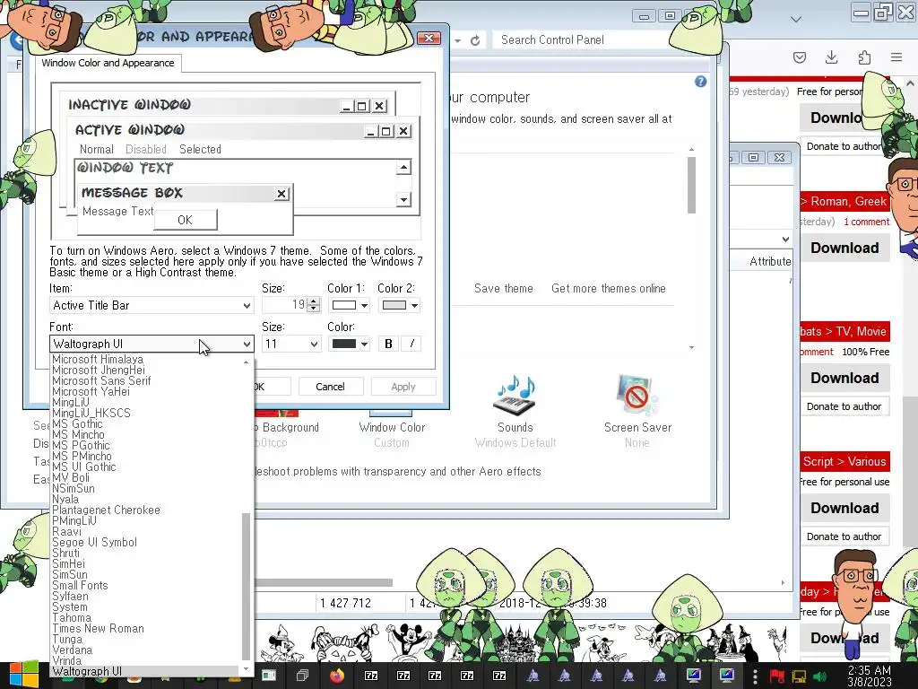Click the dark font Color swatch
The height and width of the screenshot is (689, 918).
click(x=344, y=344)
